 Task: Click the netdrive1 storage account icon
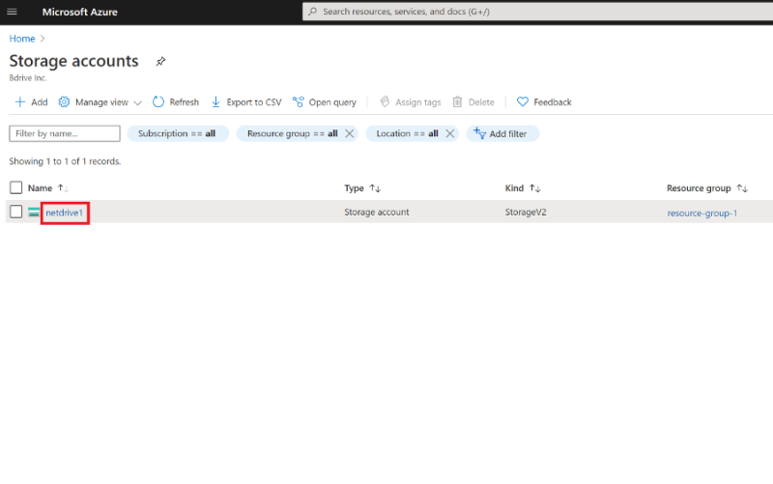pyautogui.click(x=34, y=213)
